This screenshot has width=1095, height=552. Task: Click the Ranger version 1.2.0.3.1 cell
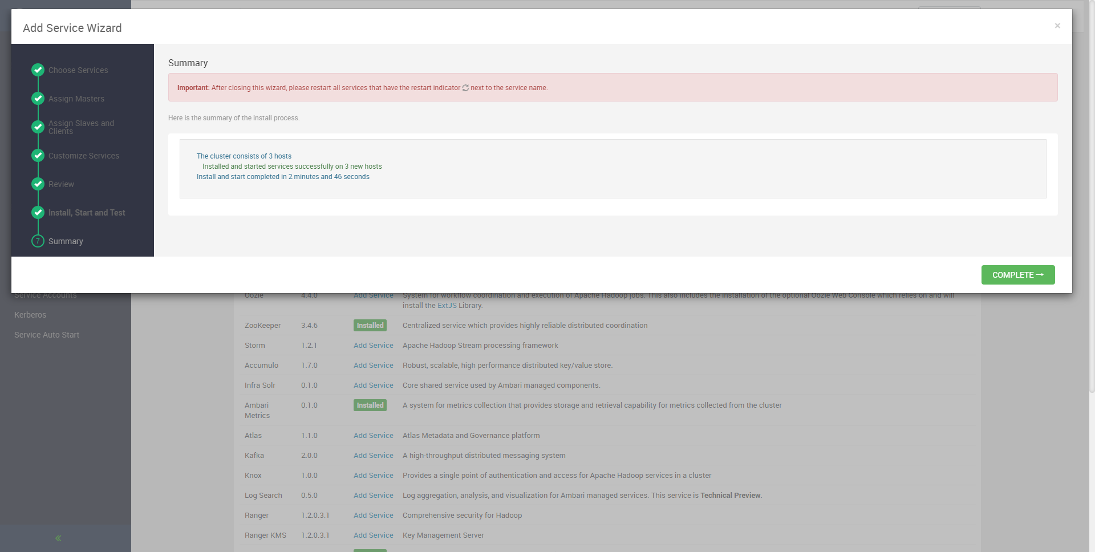pyautogui.click(x=315, y=516)
